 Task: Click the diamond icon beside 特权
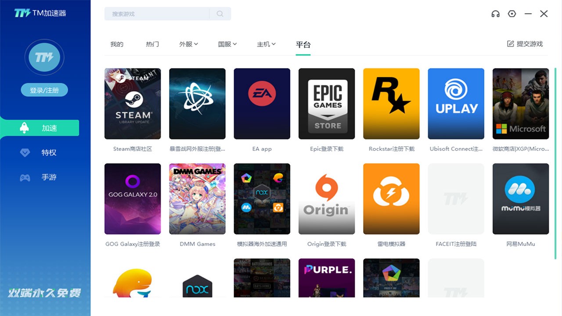[25, 153]
